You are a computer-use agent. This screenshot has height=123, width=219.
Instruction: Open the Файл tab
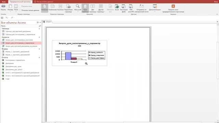coord(4,2)
